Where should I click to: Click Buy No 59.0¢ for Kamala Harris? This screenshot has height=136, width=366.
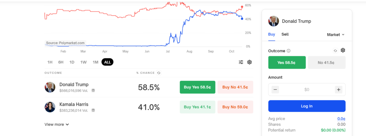pyautogui.click(x=235, y=107)
